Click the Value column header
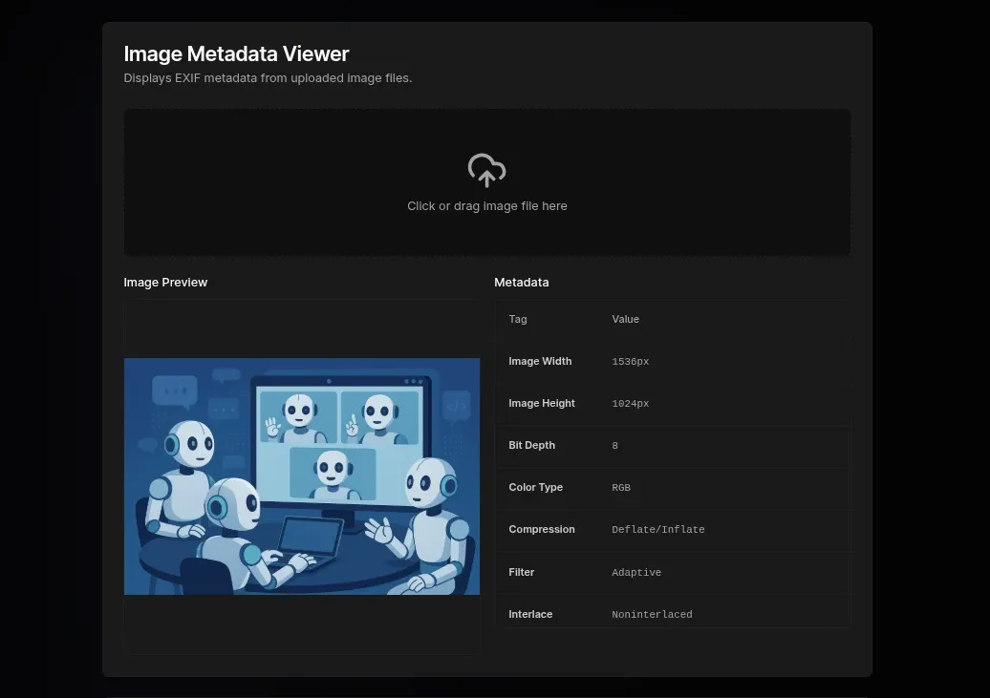 click(x=625, y=319)
